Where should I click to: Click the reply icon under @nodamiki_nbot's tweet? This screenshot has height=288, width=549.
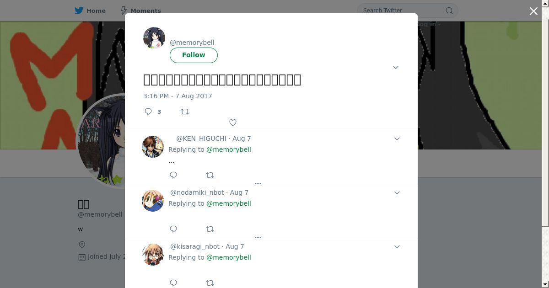[173, 229]
